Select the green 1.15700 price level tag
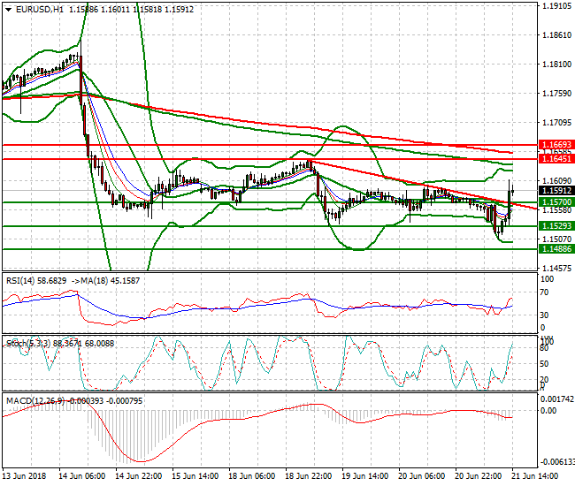This screenshot has width=575, height=486. coord(556,202)
